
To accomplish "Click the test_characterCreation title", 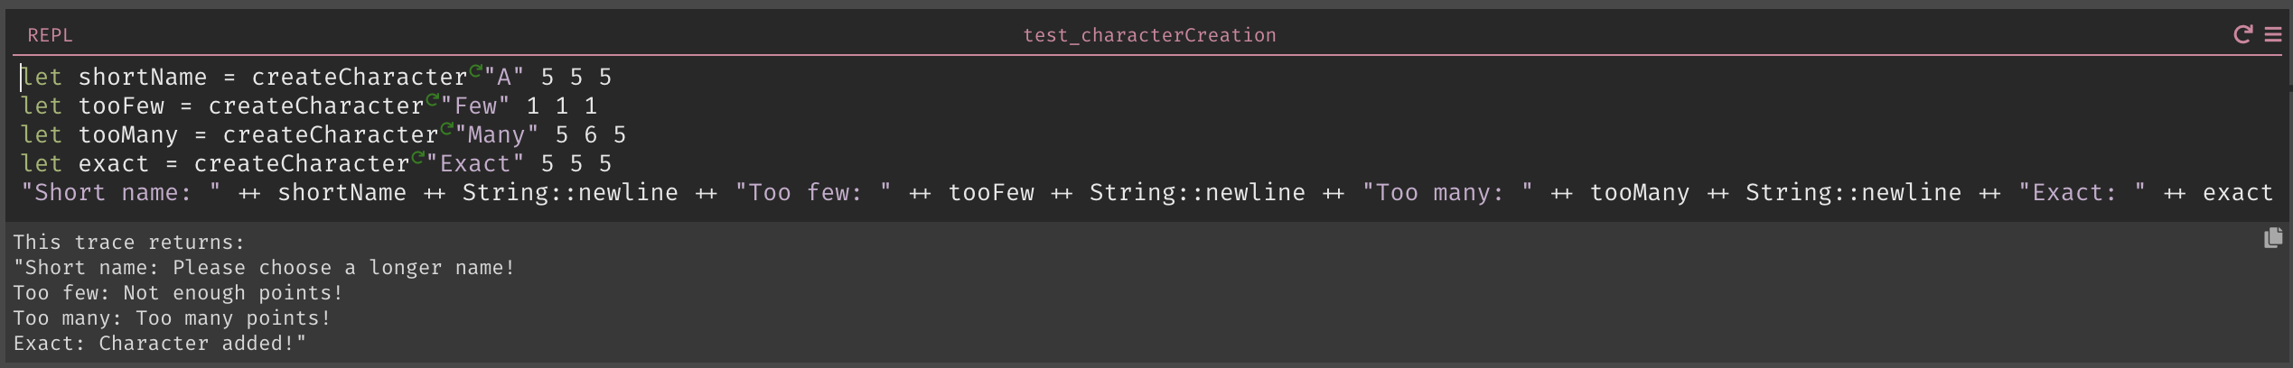I will (1149, 35).
